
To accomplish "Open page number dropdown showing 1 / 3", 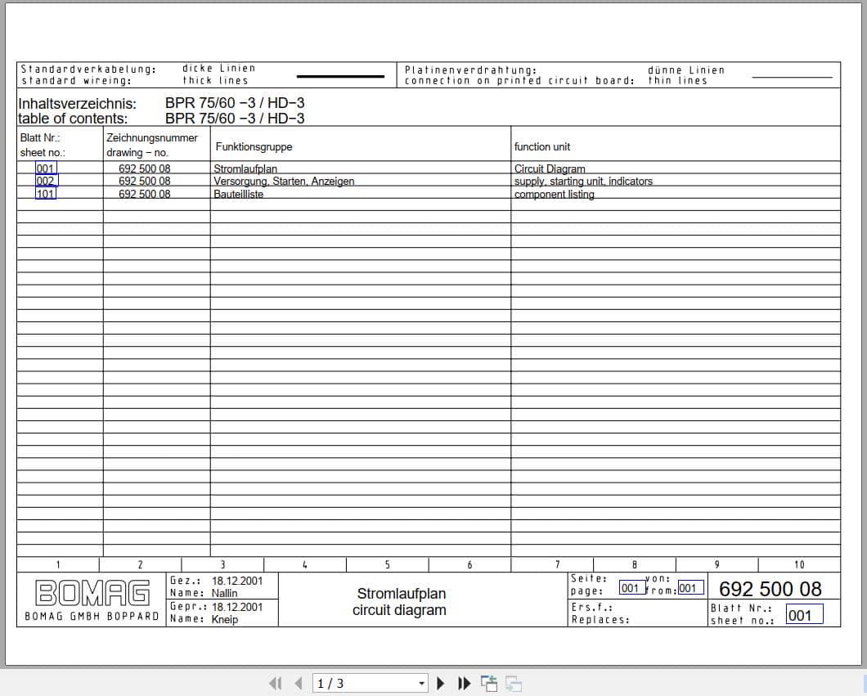I will click(x=422, y=683).
